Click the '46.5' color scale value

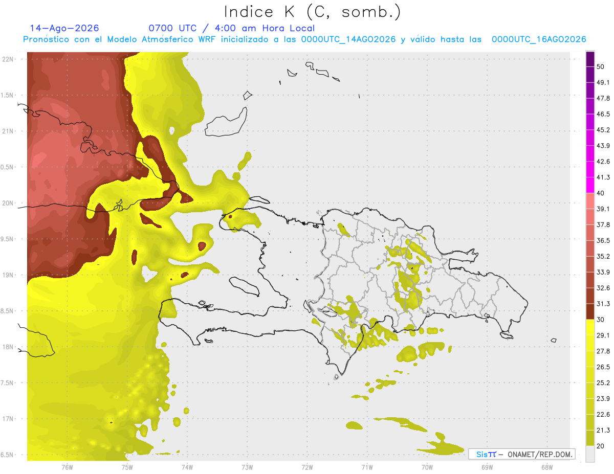[603, 114]
